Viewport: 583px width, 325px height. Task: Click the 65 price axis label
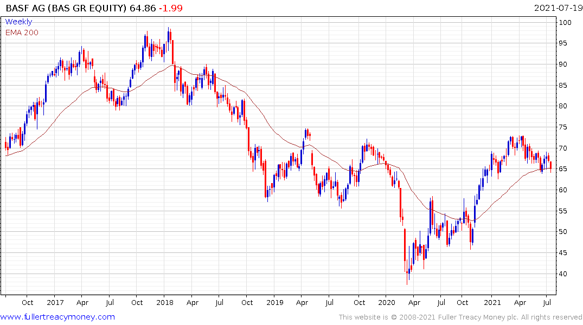tap(563, 169)
